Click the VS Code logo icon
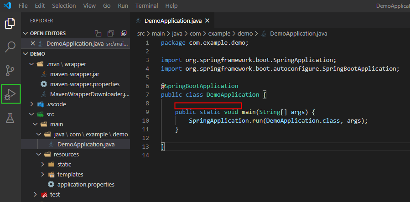This screenshot has height=202, width=410. tap(7, 5)
